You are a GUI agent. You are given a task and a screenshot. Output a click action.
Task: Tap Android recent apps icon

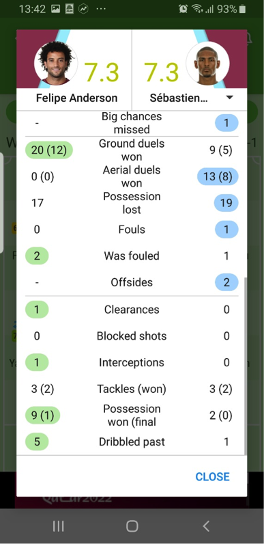pyautogui.click(x=58, y=526)
